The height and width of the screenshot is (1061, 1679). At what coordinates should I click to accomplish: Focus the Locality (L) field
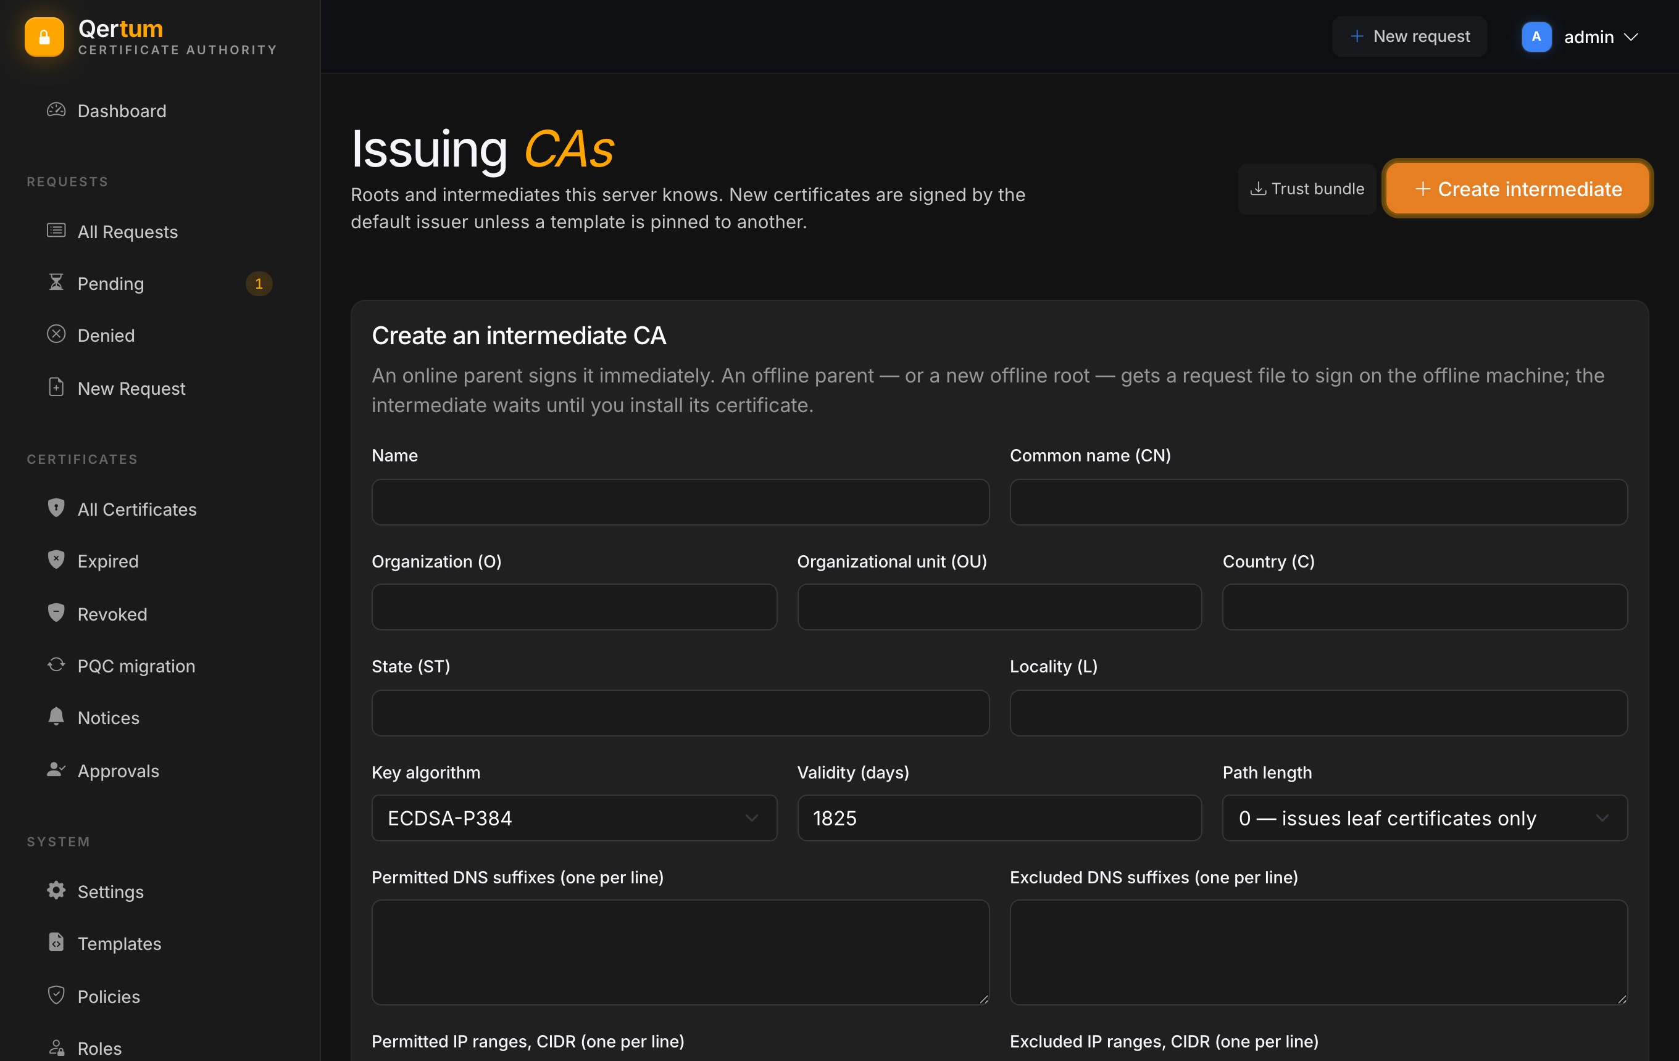click(1319, 712)
